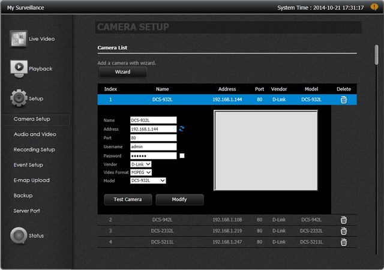Click the Name column header
Viewport: 384px width, 270px height.
163,89
